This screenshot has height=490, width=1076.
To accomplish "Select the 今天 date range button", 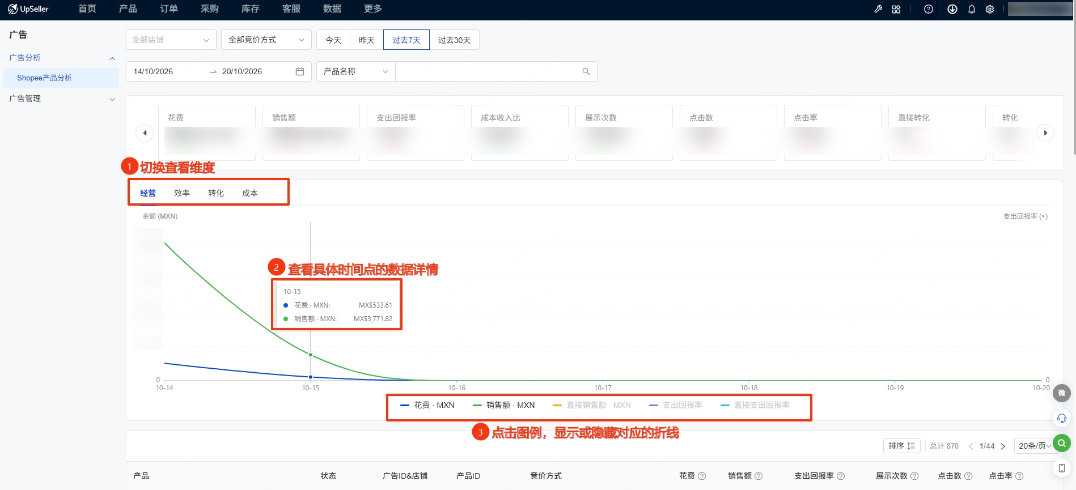I will coord(333,40).
